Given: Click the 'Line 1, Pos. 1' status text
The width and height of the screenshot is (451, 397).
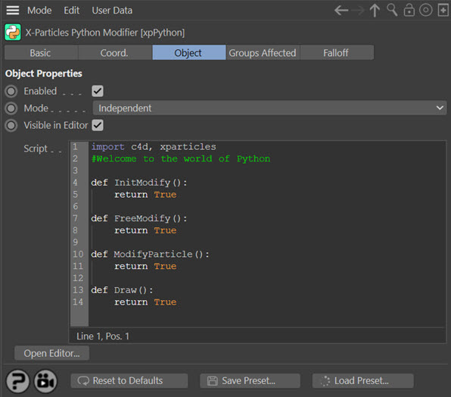Looking at the screenshot, I should tap(103, 336).
